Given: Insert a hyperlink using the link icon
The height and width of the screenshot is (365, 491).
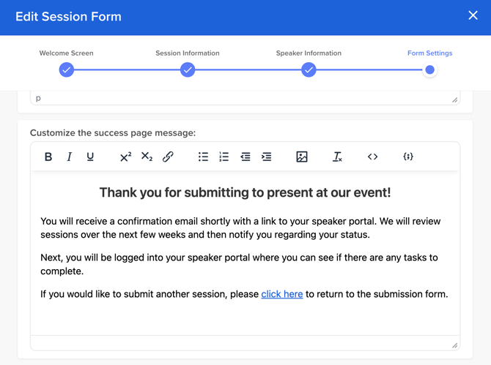Looking at the screenshot, I should coord(168,157).
